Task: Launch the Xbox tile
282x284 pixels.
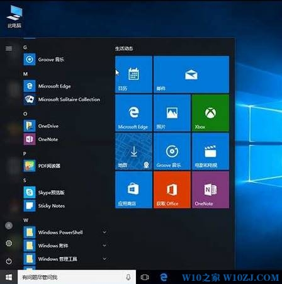Action: (x=210, y=113)
